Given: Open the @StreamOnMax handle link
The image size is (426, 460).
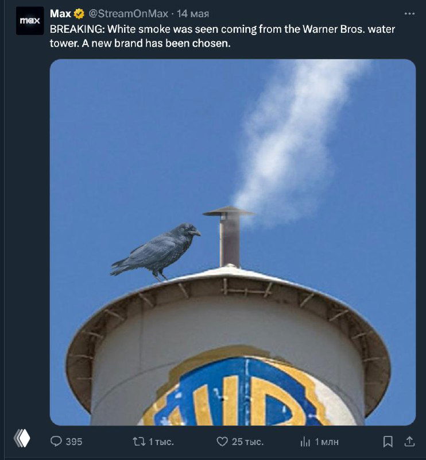Looking at the screenshot, I should click(x=128, y=13).
